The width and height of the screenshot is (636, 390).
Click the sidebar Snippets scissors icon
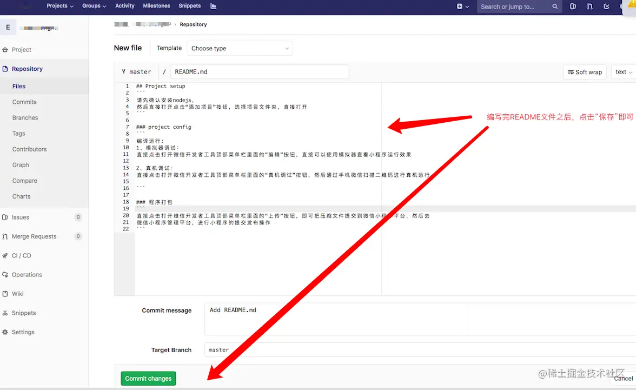click(5, 313)
